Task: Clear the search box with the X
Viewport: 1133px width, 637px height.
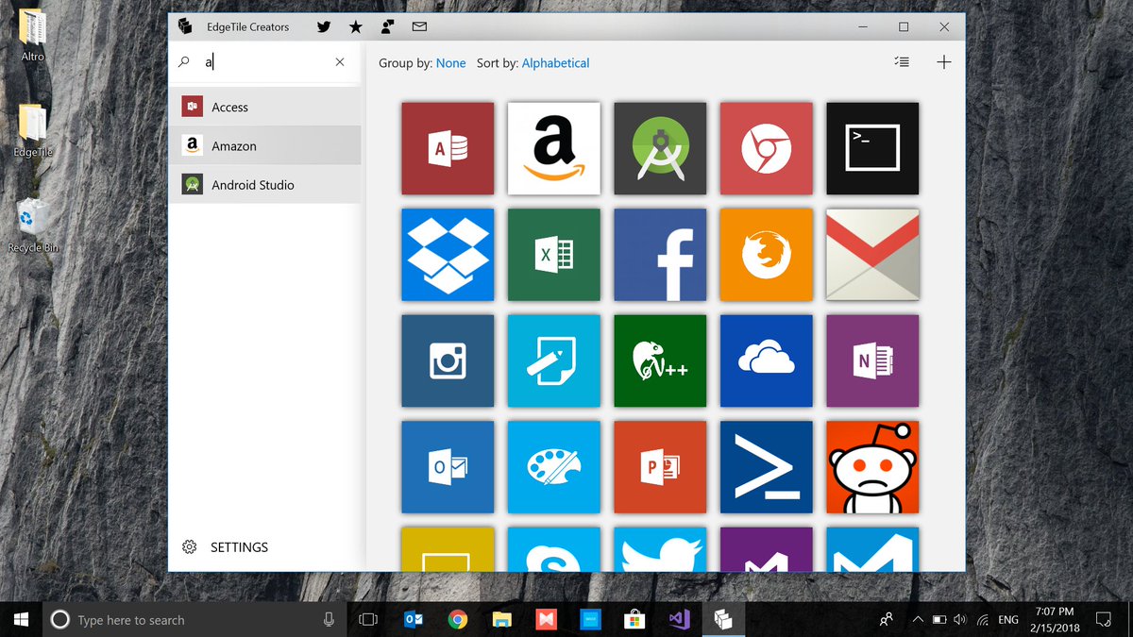Action: (x=340, y=62)
